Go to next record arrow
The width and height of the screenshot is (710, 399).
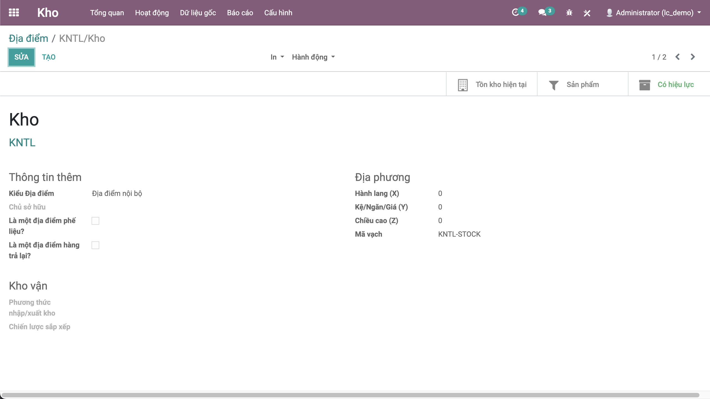[693, 57]
